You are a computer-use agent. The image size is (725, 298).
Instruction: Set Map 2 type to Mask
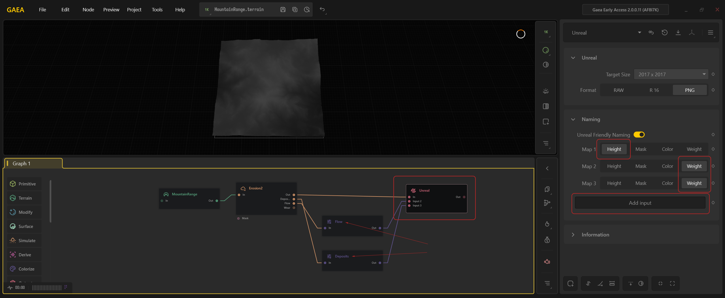click(x=641, y=166)
